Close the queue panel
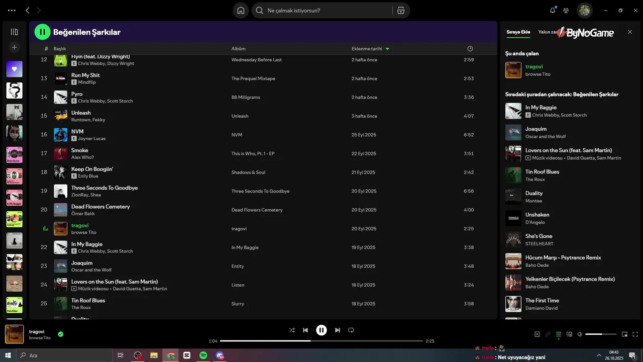This screenshot has width=643, height=362. [x=630, y=32]
